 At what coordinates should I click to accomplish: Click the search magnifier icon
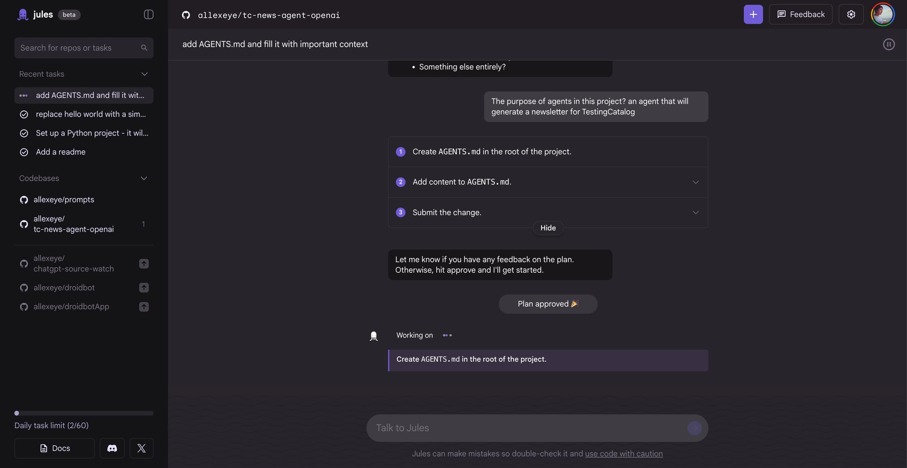point(144,48)
